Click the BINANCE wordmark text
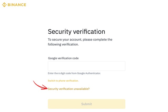 [17, 5]
